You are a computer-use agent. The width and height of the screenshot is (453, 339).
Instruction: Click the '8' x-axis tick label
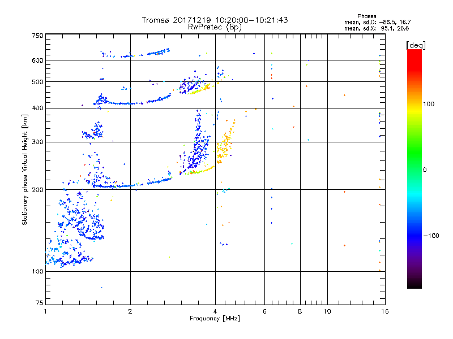tap(300, 311)
